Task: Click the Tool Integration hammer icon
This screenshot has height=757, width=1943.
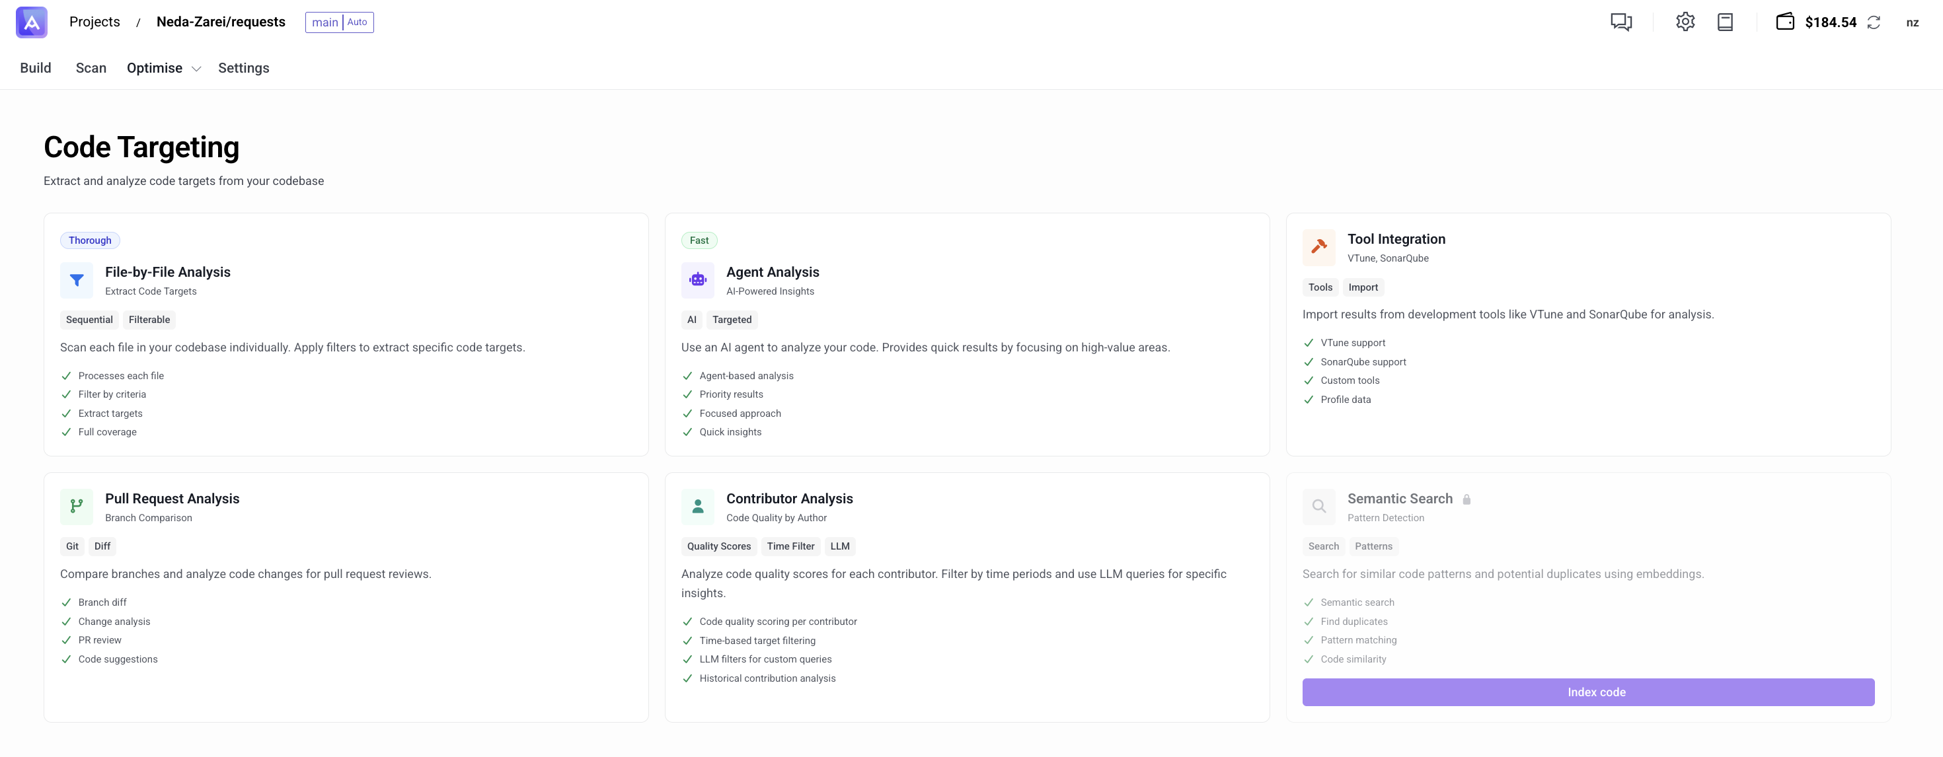Action: coord(1318,247)
